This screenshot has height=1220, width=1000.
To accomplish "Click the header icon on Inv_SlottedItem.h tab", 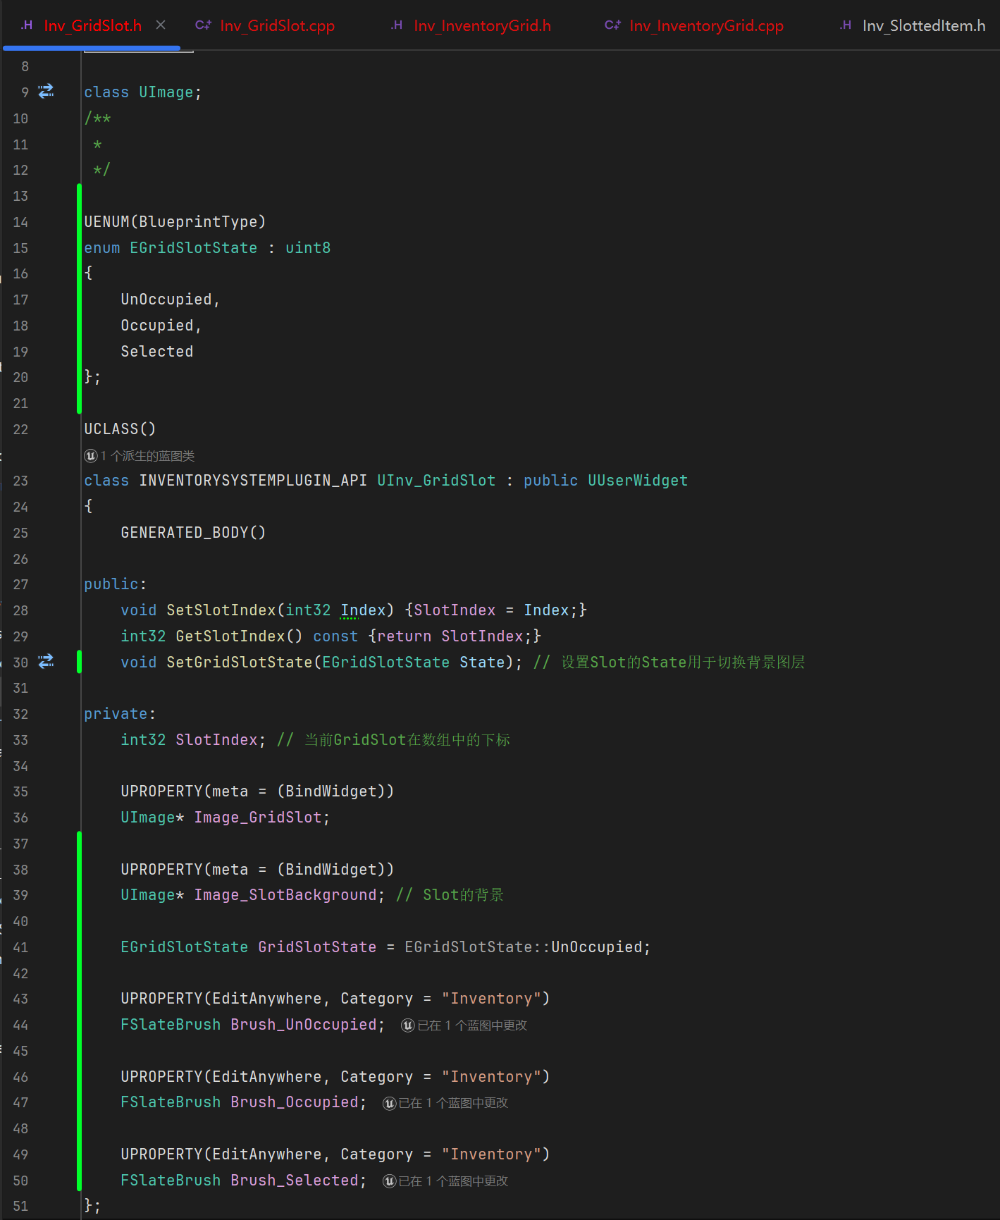I will pyautogui.click(x=846, y=25).
